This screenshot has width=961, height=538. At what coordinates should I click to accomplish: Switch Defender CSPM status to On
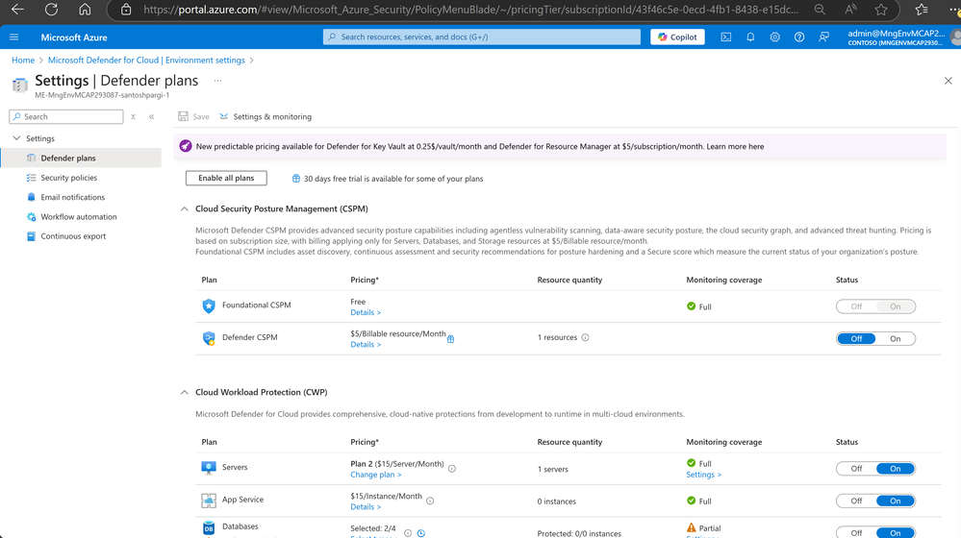click(x=895, y=338)
